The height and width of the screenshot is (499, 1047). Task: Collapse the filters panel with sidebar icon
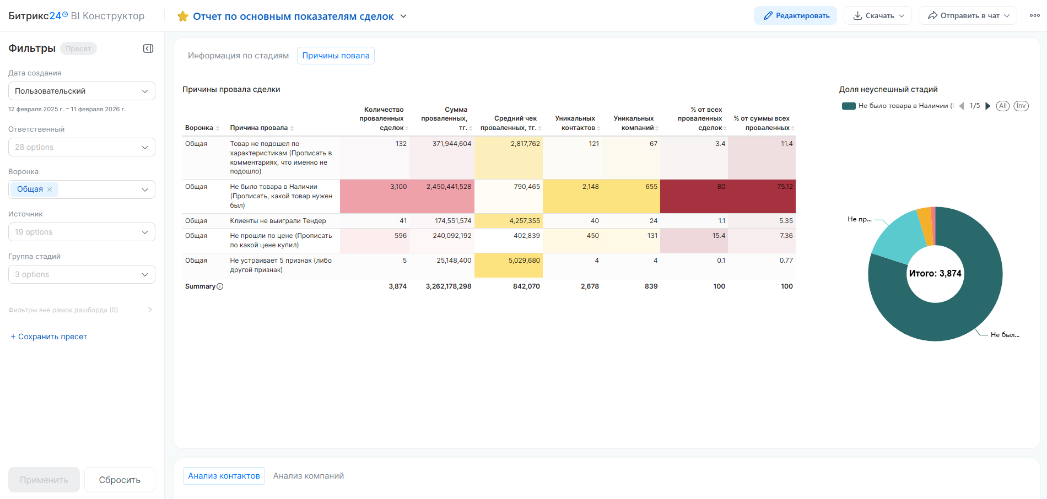pos(148,48)
